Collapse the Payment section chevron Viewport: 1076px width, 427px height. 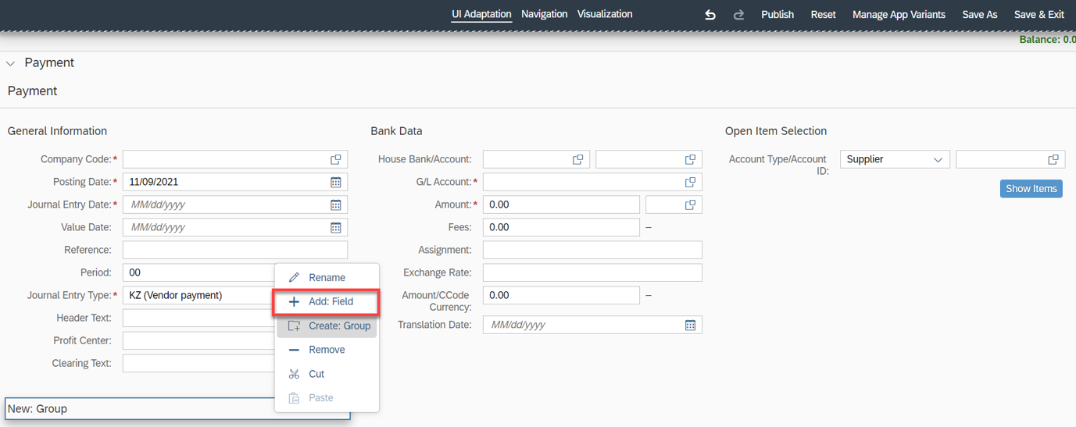(x=11, y=63)
